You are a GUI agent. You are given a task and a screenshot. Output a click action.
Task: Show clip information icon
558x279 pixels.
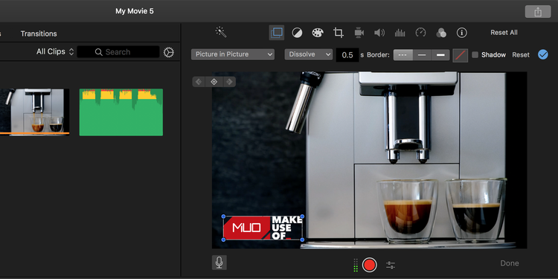tap(461, 33)
